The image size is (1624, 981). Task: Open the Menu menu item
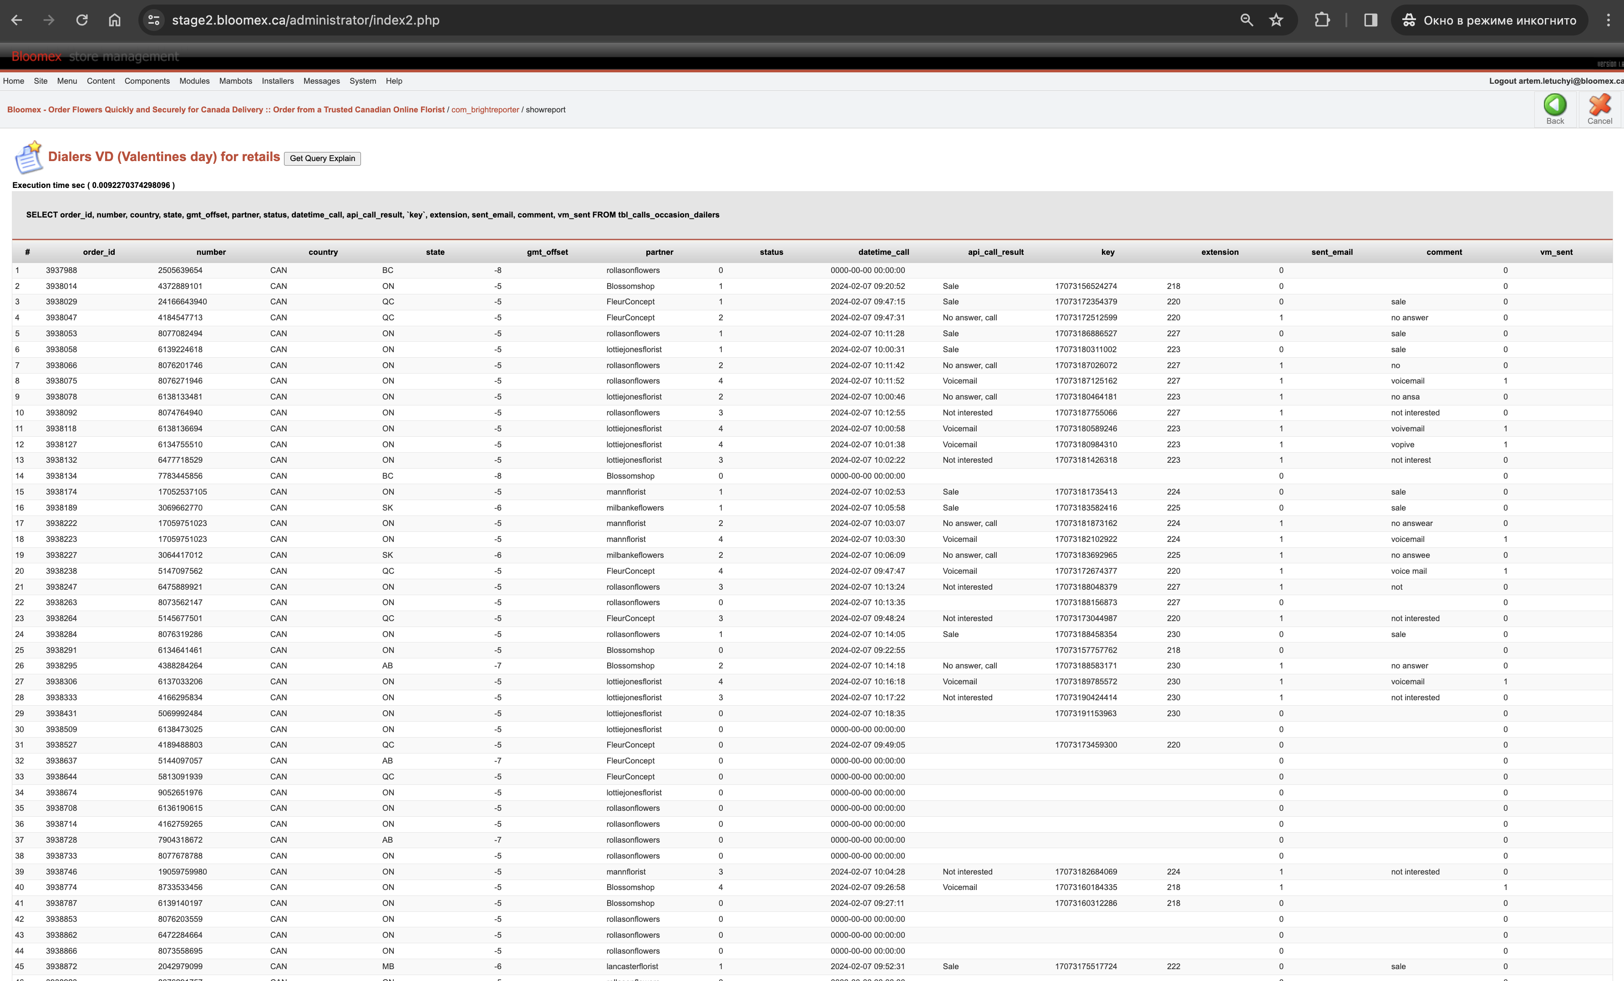[x=67, y=81]
